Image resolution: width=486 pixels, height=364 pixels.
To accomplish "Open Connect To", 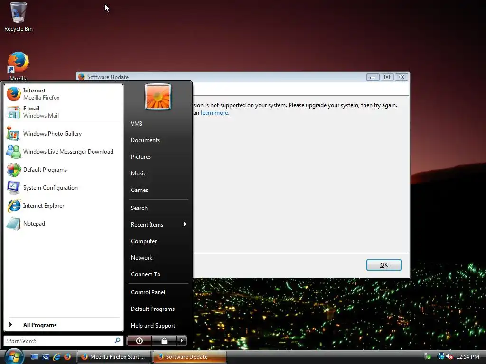I will coord(158,274).
